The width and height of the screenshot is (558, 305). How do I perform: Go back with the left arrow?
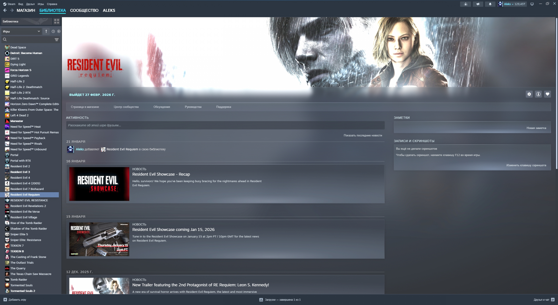(5, 10)
